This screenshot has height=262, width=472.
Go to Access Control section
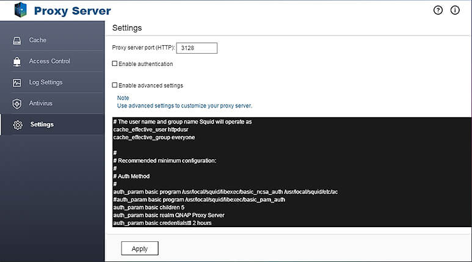[x=49, y=61]
